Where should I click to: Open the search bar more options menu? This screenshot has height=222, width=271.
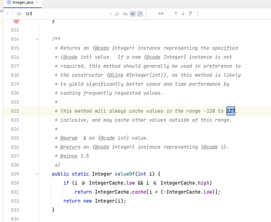point(198,13)
